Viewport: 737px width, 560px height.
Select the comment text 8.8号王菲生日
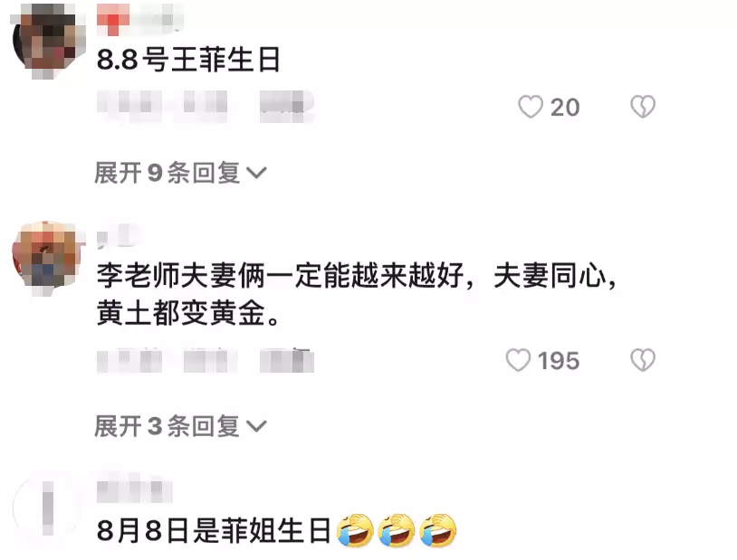point(188,60)
